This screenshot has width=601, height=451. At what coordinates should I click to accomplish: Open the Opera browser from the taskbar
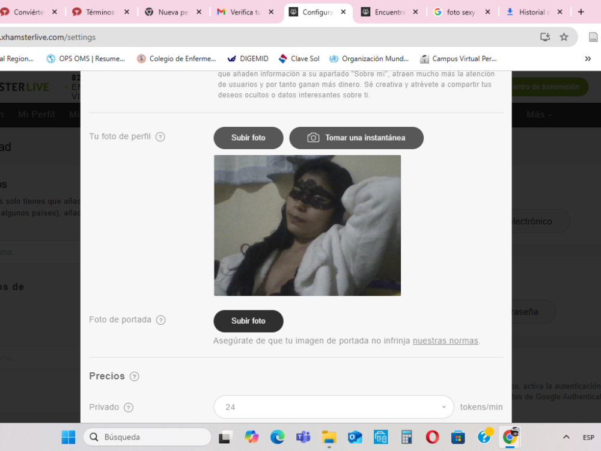click(432, 437)
